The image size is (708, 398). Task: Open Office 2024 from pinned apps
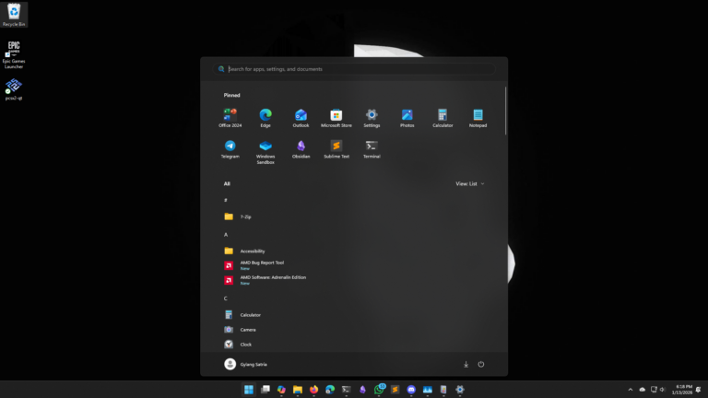tap(230, 117)
